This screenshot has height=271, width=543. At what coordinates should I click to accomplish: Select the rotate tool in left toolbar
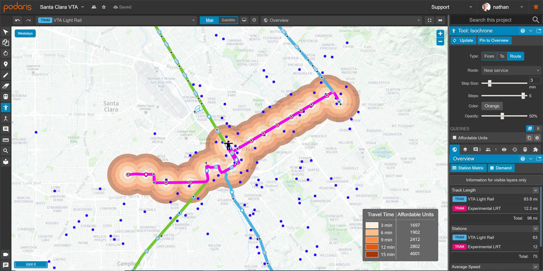tap(6, 54)
